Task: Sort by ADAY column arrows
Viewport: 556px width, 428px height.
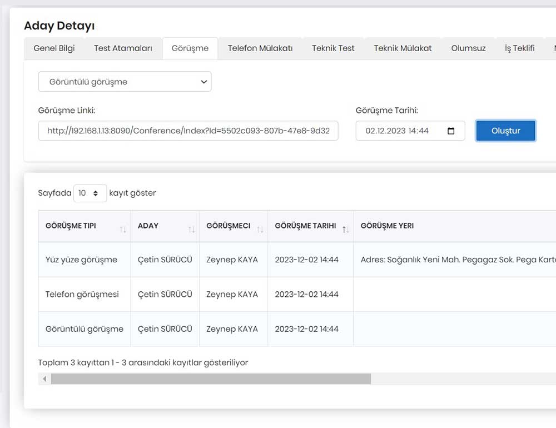Action: (x=191, y=230)
